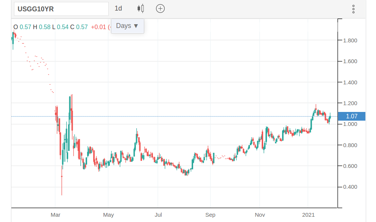This screenshot has width=376, height=222.
Task: Click the 1.07 current price label
Action: (351, 116)
